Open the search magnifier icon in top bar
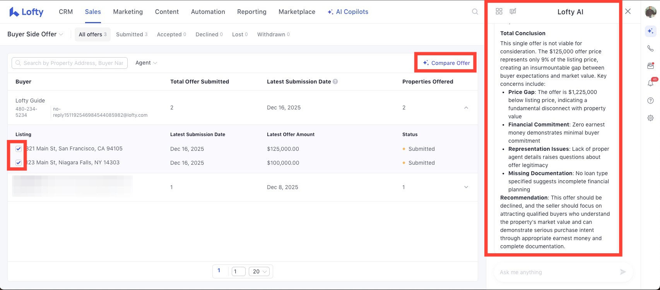The height and width of the screenshot is (290, 660). [475, 12]
